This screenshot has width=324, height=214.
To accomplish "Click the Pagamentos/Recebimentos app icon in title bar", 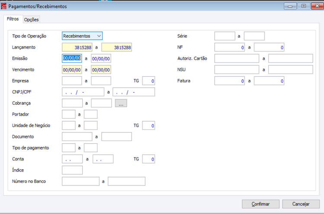I will 3,6.
